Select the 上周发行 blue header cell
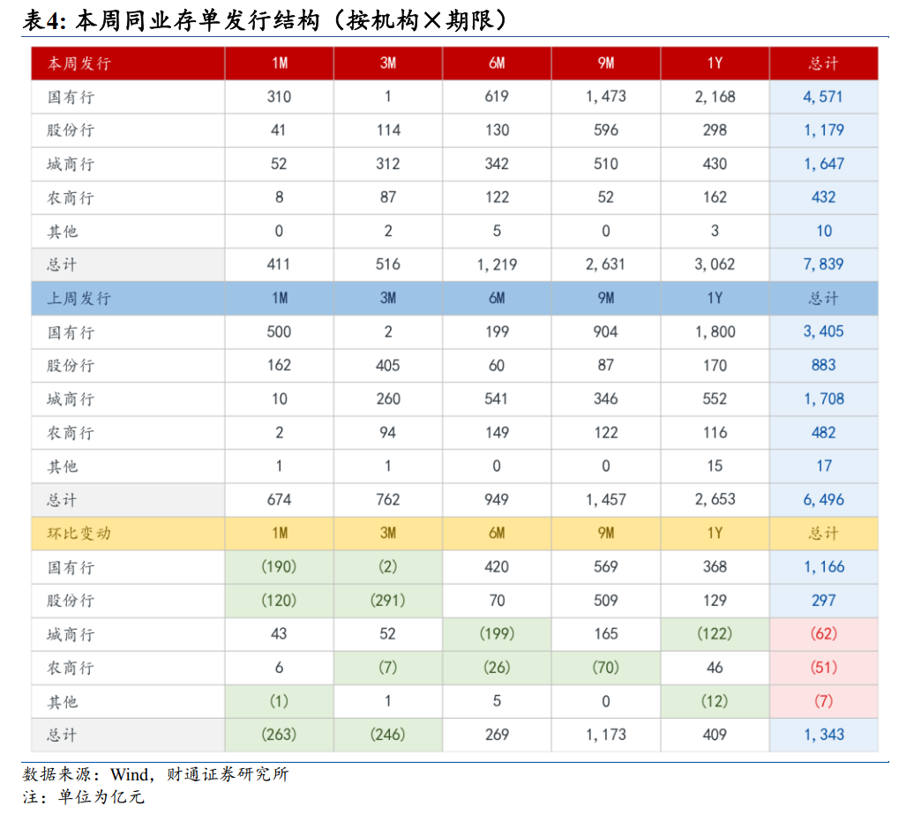 (x=128, y=298)
